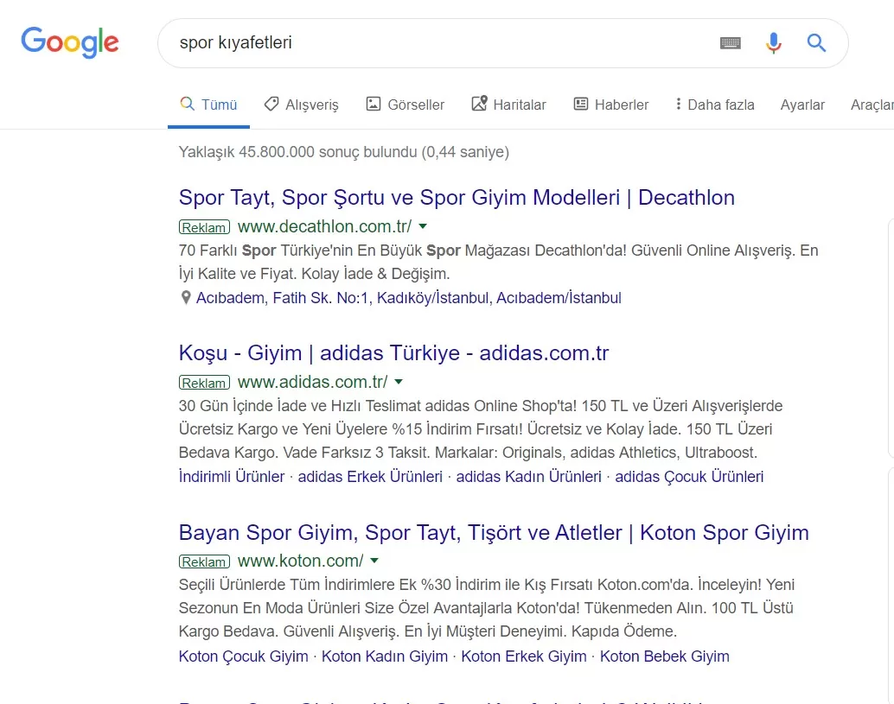
Task: Open İndirimli Ürünler sitelink
Action: pyautogui.click(x=232, y=477)
